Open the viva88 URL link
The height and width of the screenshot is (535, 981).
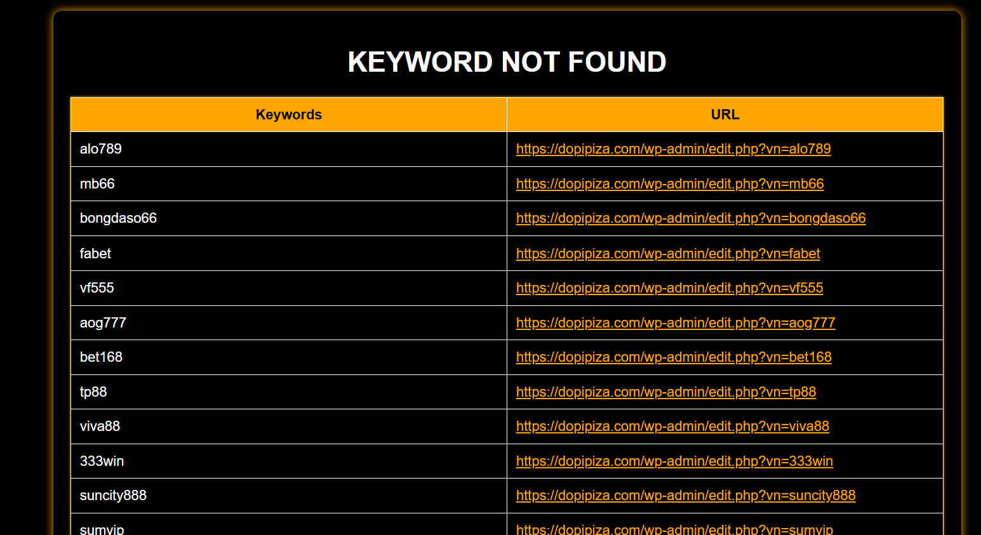coord(672,426)
